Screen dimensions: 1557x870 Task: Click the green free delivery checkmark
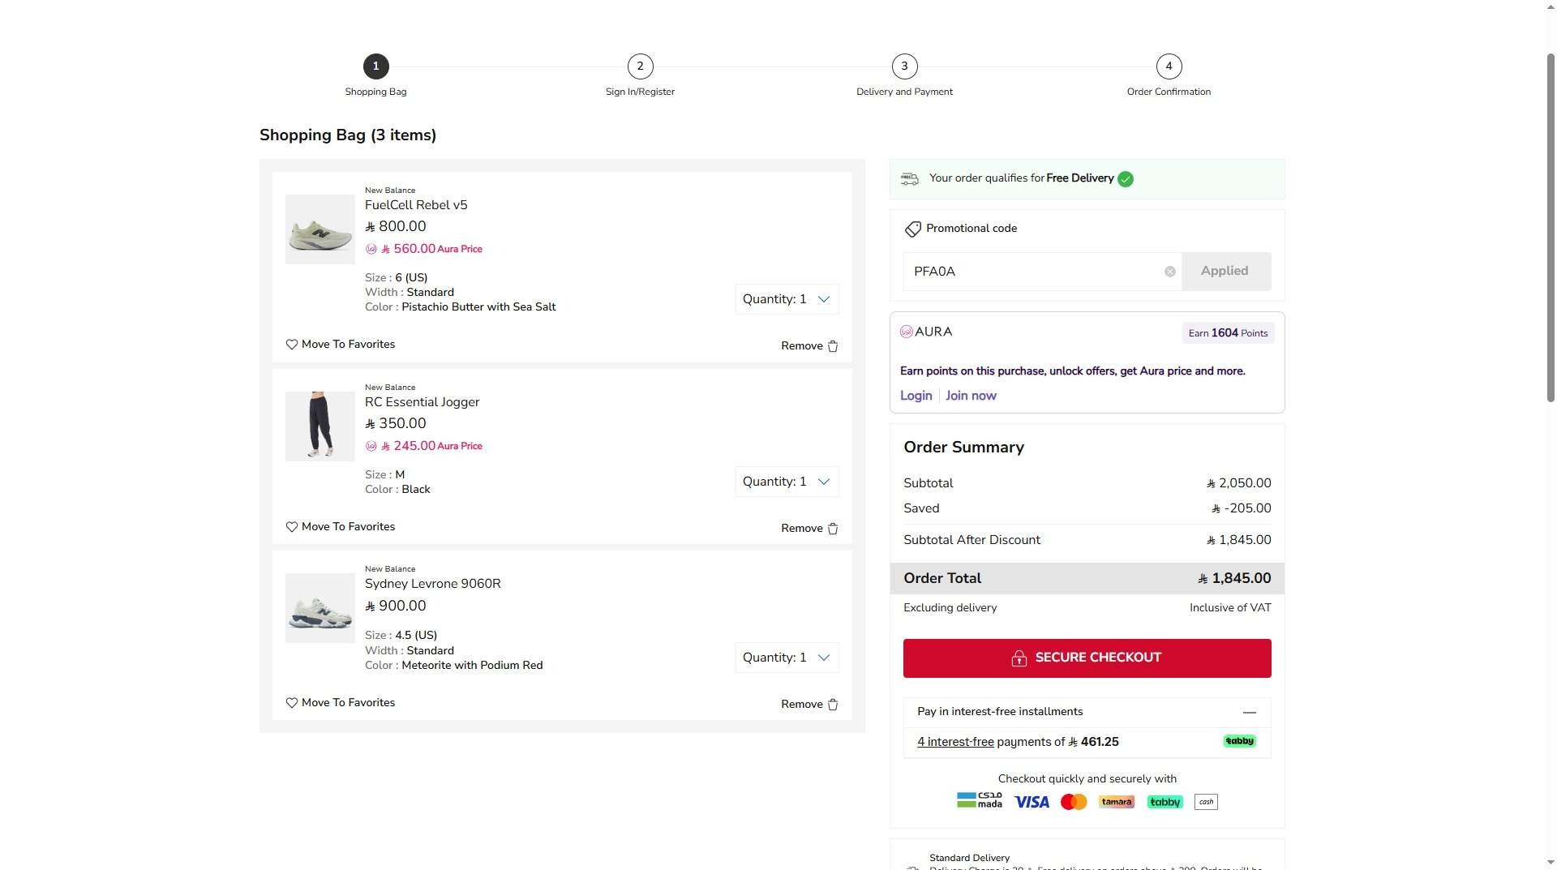pyautogui.click(x=1126, y=179)
